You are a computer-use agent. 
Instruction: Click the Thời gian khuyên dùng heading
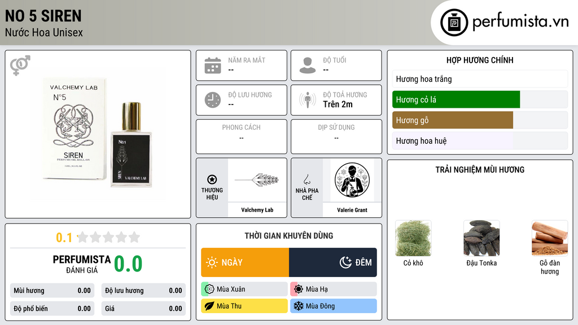(x=288, y=235)
